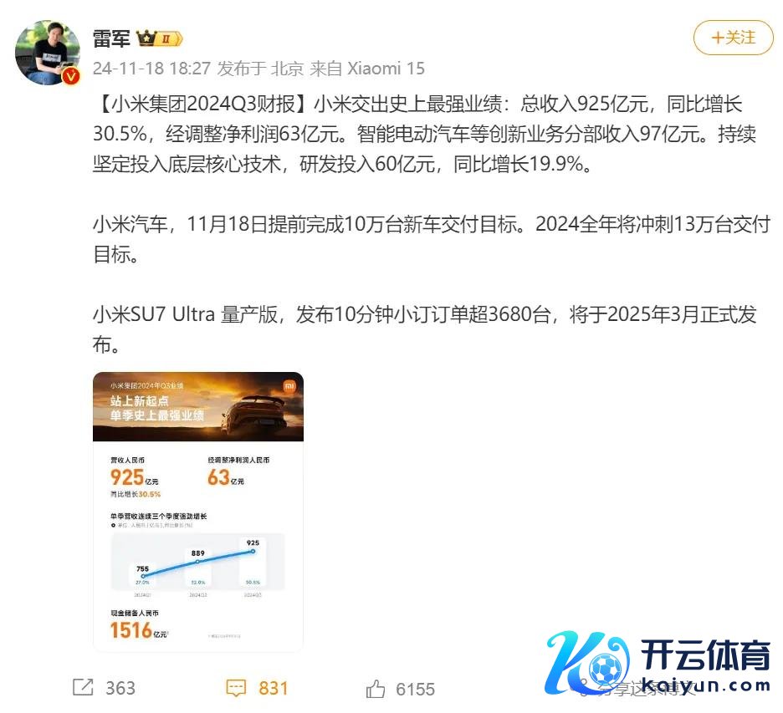This screenshot has height=713, width=783.
Task: Click the 925 data point on revenue chart
Action: click(x=253, y=551)
